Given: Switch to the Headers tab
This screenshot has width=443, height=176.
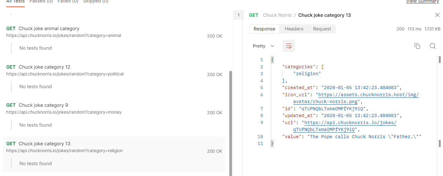Looking at the screenshot, I should coord(294,29).
